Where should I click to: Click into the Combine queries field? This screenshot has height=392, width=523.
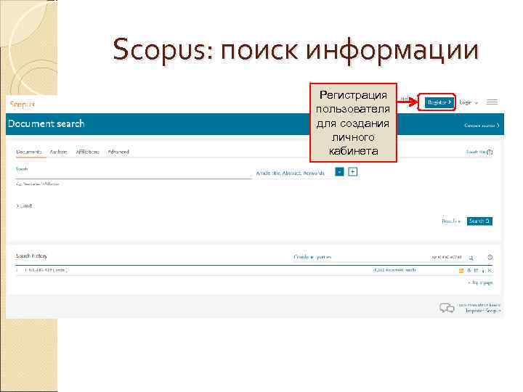click(360, 257)
